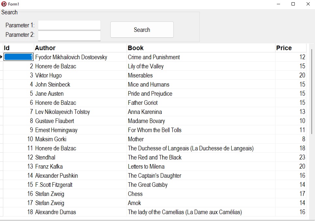Click the Delphi application icon in title bar
The image size is (315, 221).
coord(4,4)
